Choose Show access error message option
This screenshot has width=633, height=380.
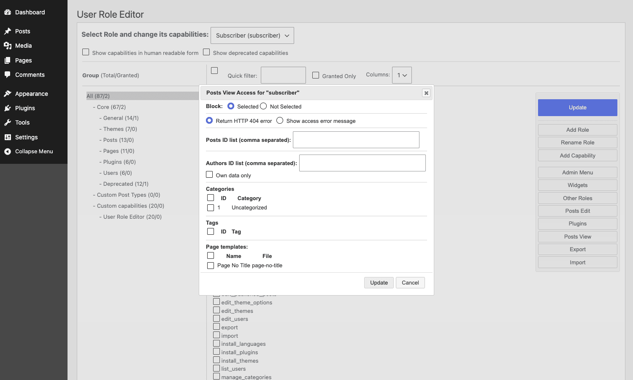tap(280, 120)
